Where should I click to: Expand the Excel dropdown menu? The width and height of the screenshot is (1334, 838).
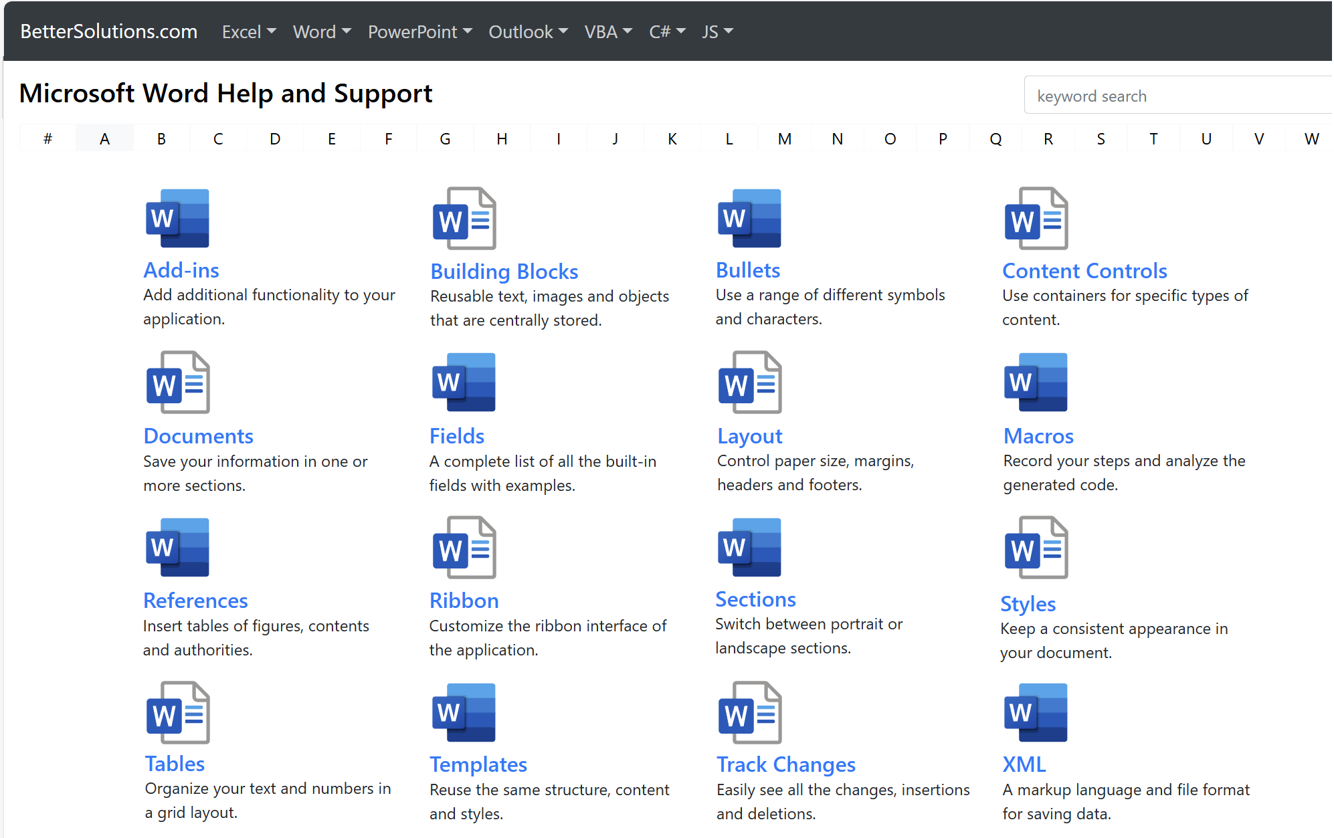pyautogui.click(x=249, y=32)
